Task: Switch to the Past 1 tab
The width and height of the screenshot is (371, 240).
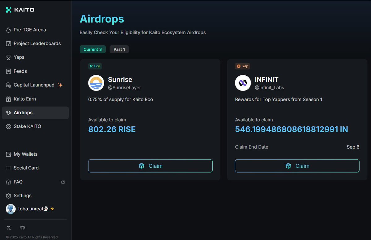Action: tap(119, 49)
